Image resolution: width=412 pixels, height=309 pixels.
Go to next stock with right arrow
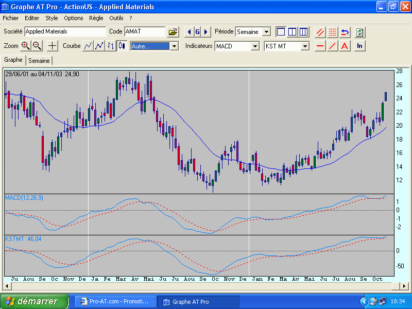pyautogui.click(x=206, y=32)
